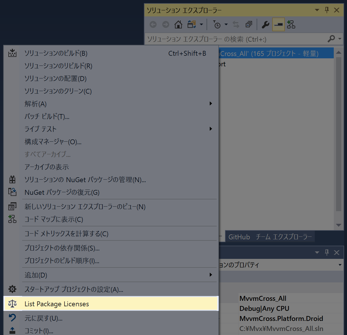The image size is (347, 335).
Task: Open the search options dropdown beside the magnifier
Action: click(x=340, y=39)
